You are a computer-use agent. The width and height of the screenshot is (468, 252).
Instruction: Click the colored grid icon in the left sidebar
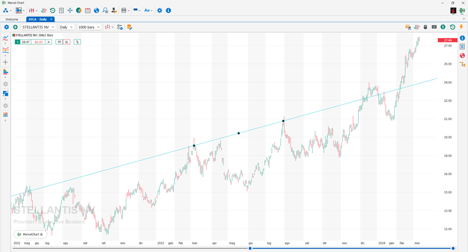pos(5,115)
